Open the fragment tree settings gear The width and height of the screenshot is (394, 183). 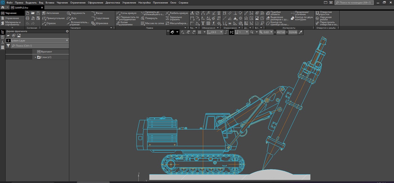pos(67,31)
